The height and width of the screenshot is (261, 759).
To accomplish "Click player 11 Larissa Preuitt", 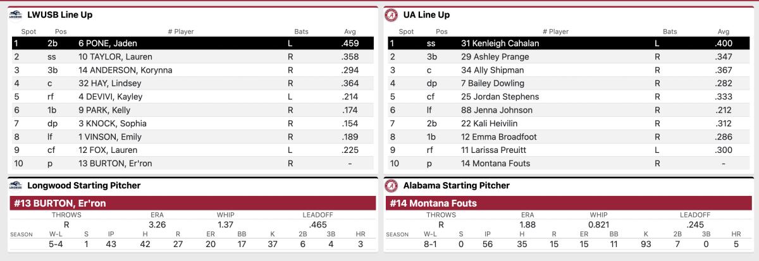I will coord(493,150).
